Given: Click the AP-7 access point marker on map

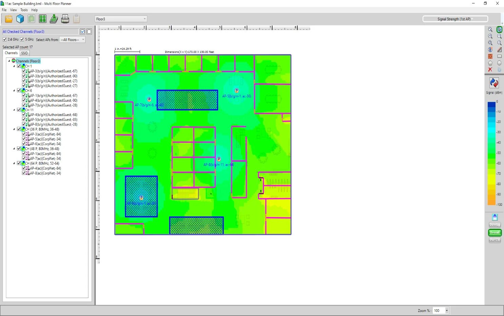Looking at the screenshot, I should point(149,99).
